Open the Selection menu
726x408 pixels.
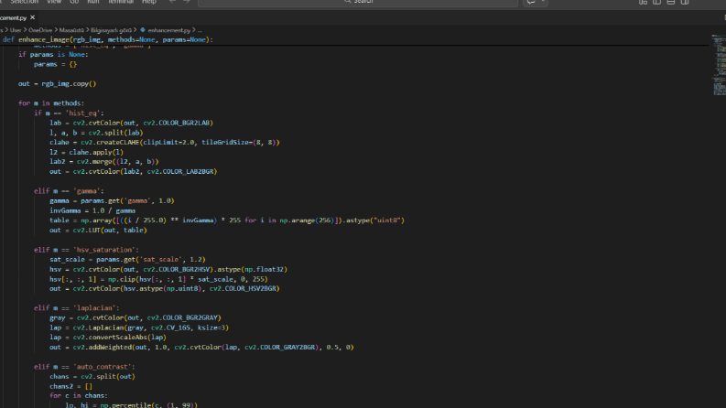click(x=24, y=2)
